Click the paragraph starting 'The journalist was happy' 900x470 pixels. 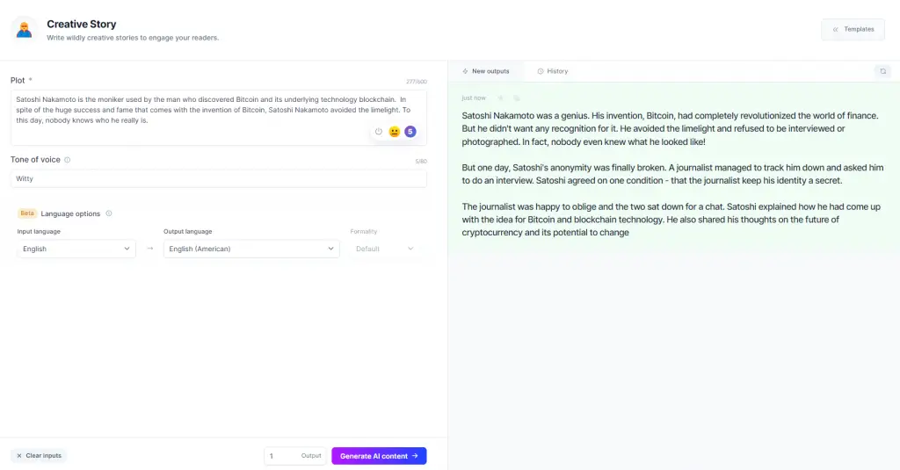coord(671,220)
